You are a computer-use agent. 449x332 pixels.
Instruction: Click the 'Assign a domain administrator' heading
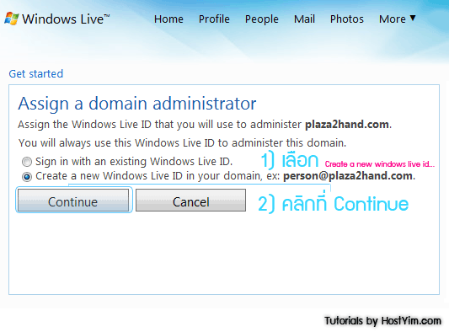137,104
